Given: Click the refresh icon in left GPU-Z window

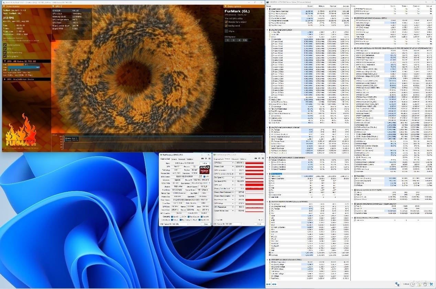Looking at the screenshot, I should coord(206,159).
